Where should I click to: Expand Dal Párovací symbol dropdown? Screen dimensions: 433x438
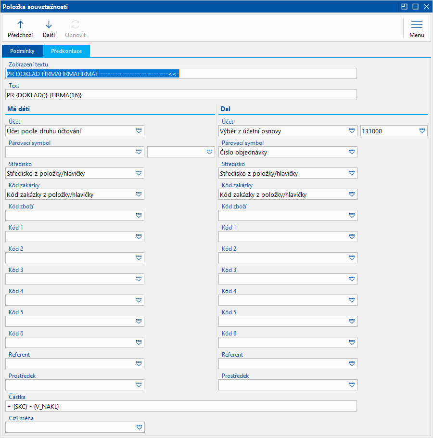(352, 152)
